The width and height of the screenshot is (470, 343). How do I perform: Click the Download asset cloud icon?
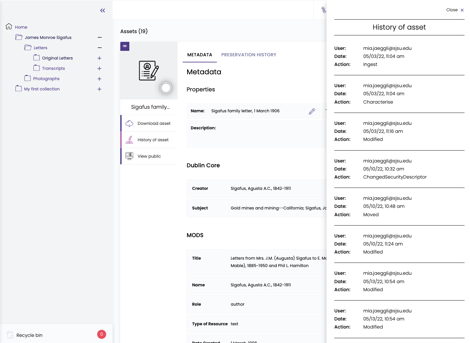(129, 123)
